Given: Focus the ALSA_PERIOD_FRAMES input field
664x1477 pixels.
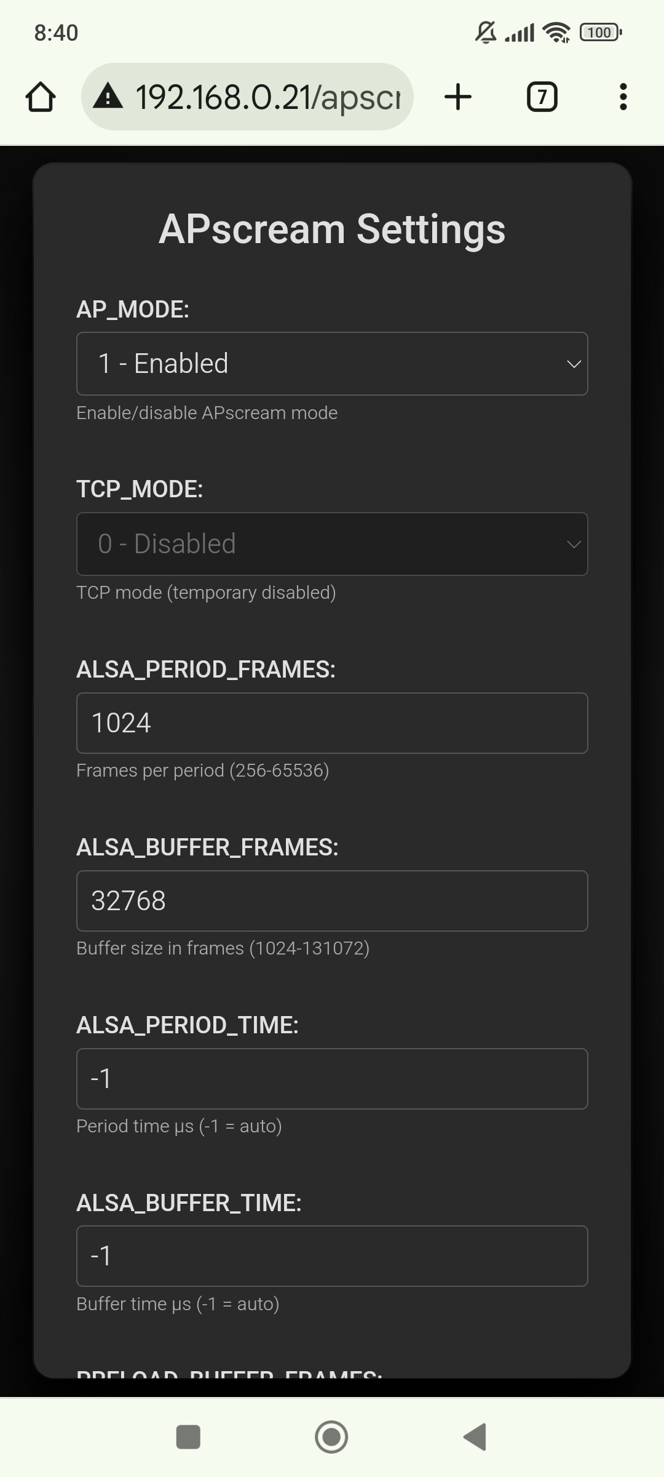Looking at the screenshot, I should (332, 723).
